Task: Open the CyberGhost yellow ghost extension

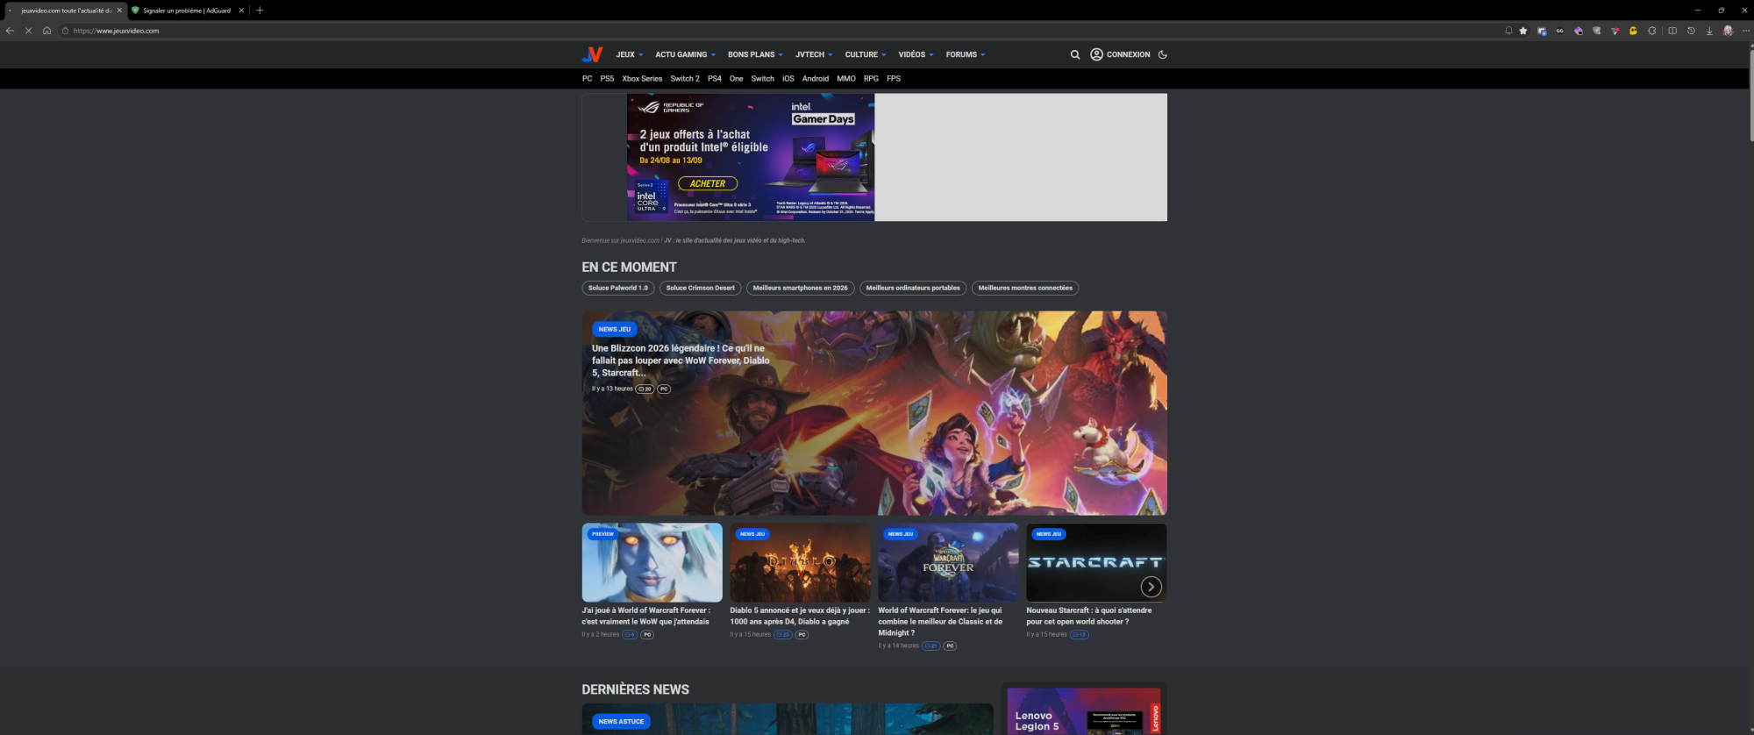Action: [1633, 31]
